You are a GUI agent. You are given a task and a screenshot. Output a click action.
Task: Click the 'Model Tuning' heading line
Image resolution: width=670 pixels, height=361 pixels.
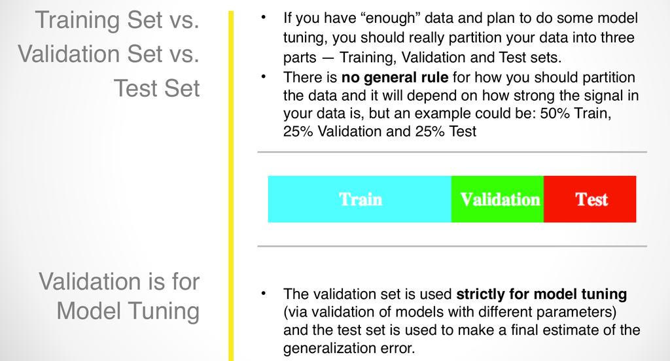(128, 311)
